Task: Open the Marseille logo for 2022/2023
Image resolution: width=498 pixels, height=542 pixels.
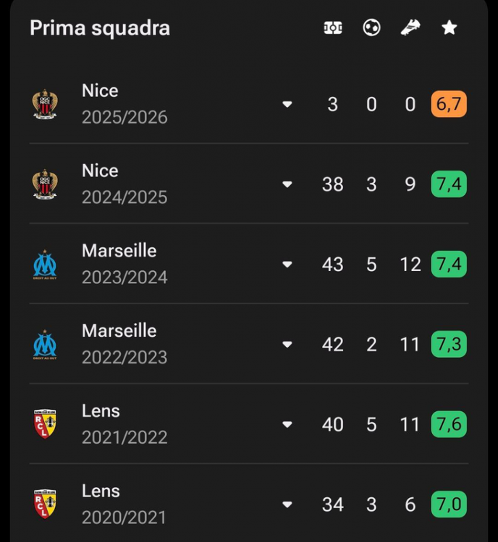Action: point(45,344)
